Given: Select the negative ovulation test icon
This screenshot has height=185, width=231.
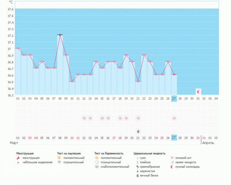Looking at the screenshot, I should (59, 162).
